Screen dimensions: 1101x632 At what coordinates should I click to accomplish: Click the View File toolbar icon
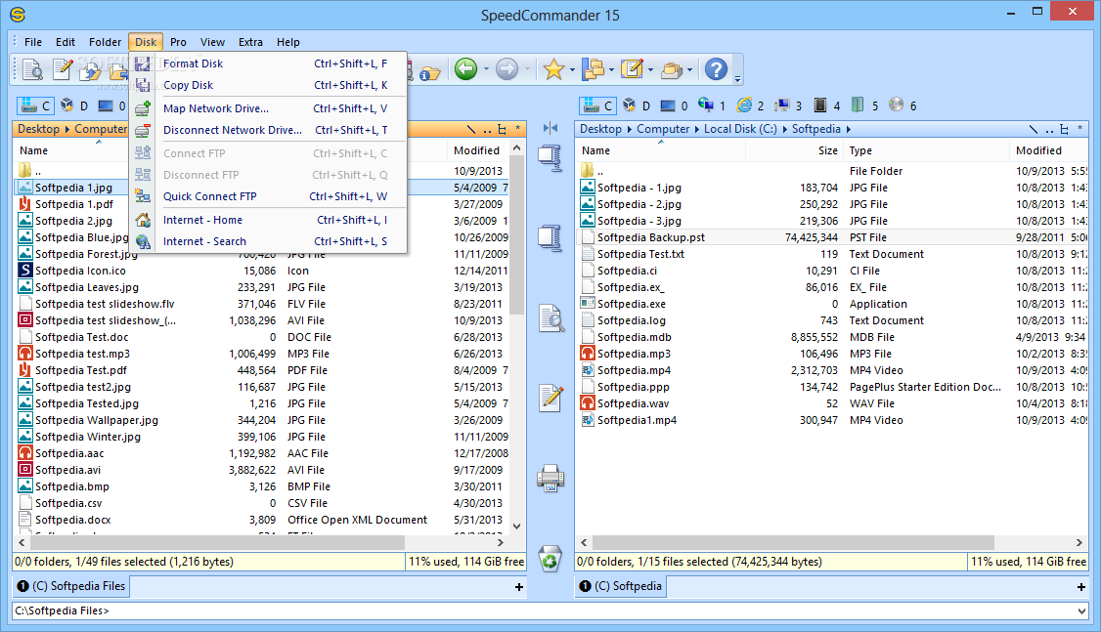(32, 69)
